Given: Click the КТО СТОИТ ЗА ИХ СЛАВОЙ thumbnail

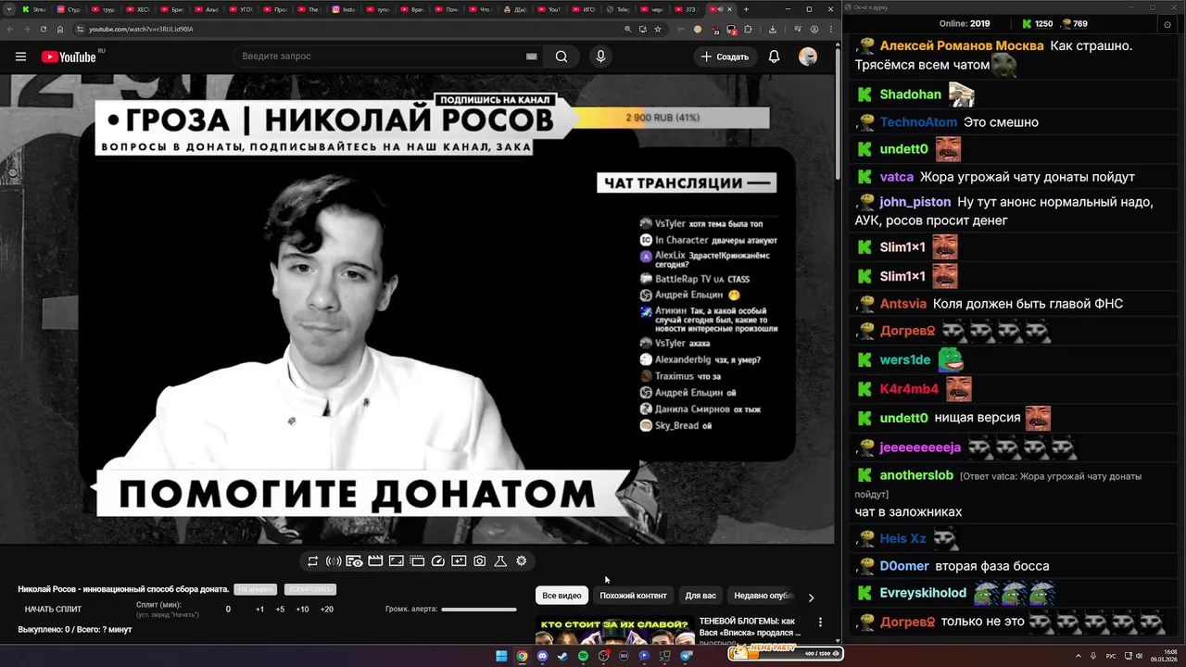Looking at the screenshot, I should tap(614, 630).
